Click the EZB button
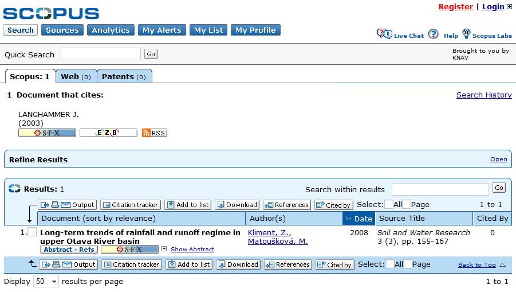This screenshot has height=292, width=516. click(x=108, y=133)
